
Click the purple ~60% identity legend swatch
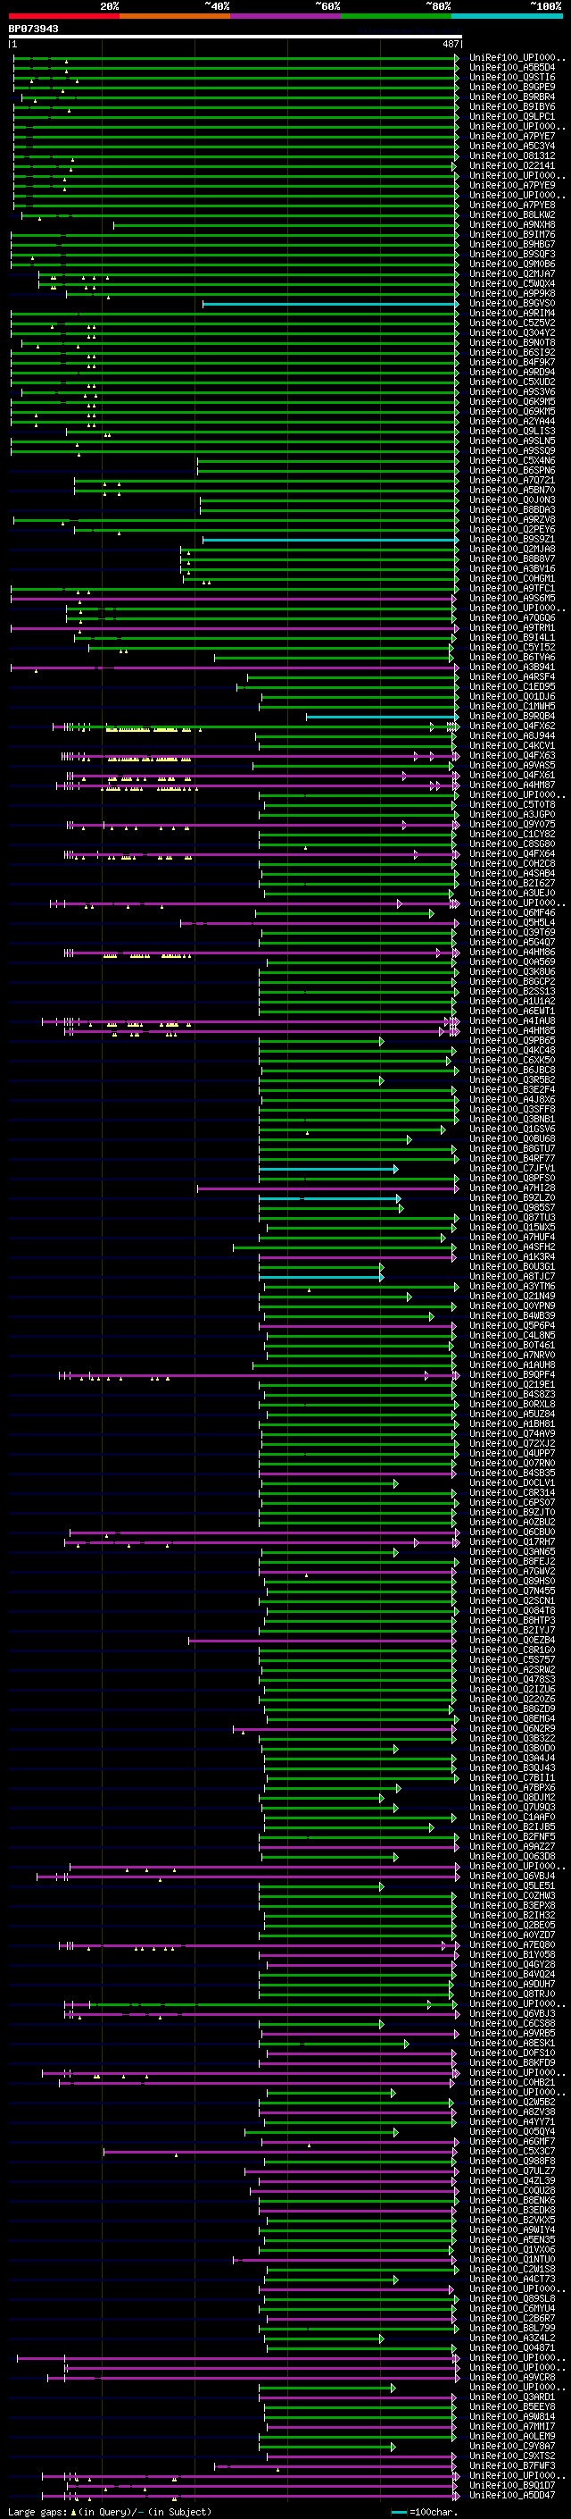point(285,16)
